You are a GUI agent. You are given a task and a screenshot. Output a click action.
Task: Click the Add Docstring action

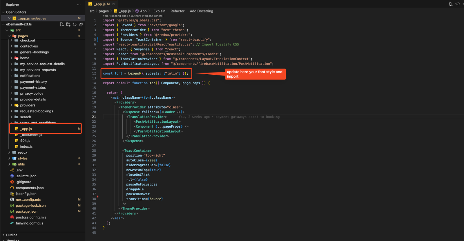[201, 11]
